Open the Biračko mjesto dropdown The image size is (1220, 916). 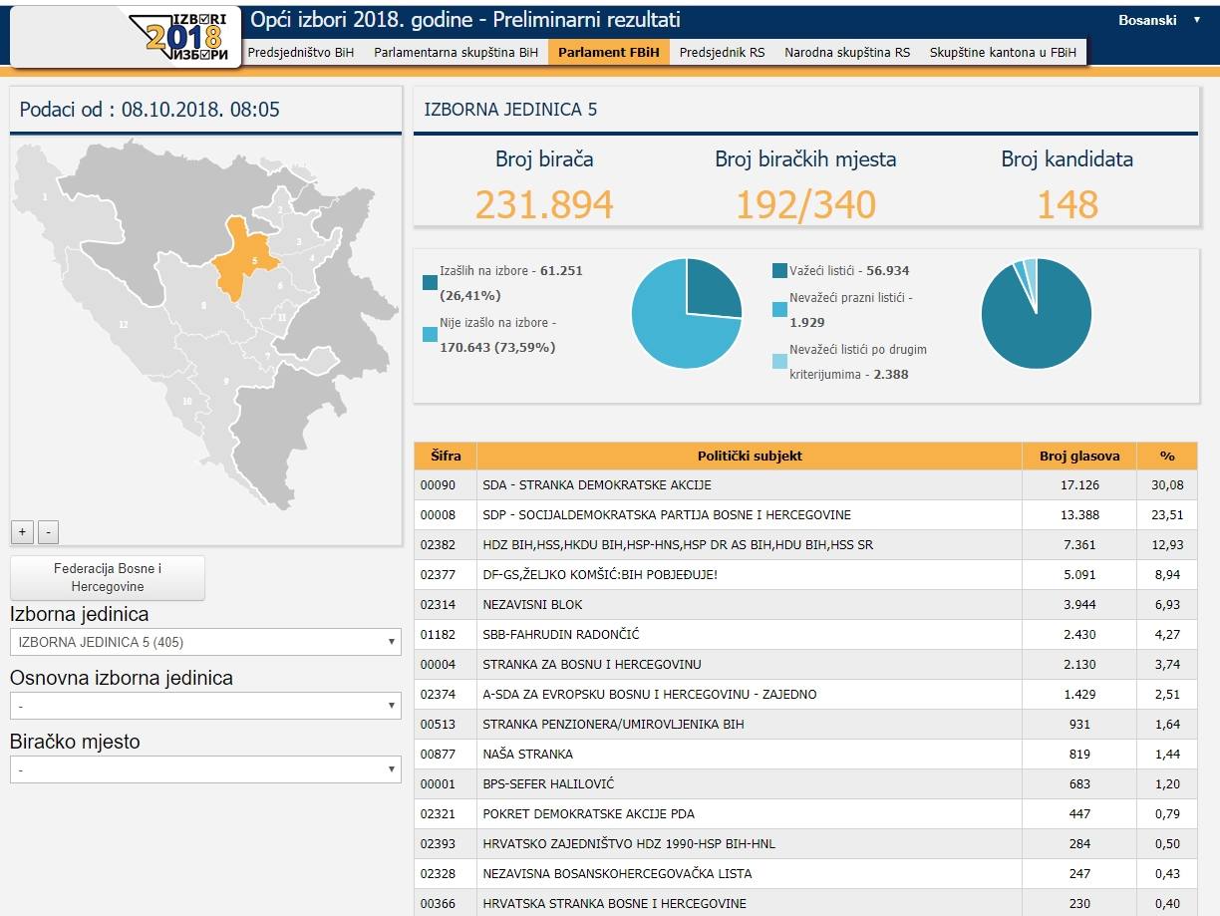[204, 769]
